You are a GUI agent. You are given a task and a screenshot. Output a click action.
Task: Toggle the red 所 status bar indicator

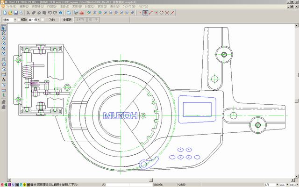2,185
